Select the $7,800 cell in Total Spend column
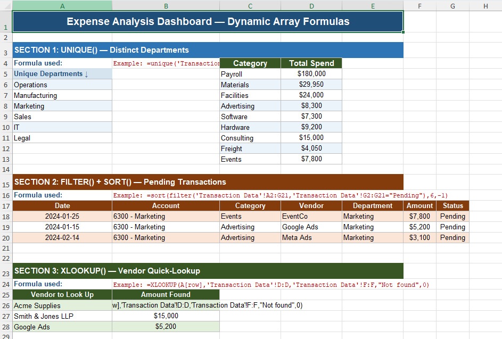The width and height of the screenshot is (502, 339). tap(311, 159)
